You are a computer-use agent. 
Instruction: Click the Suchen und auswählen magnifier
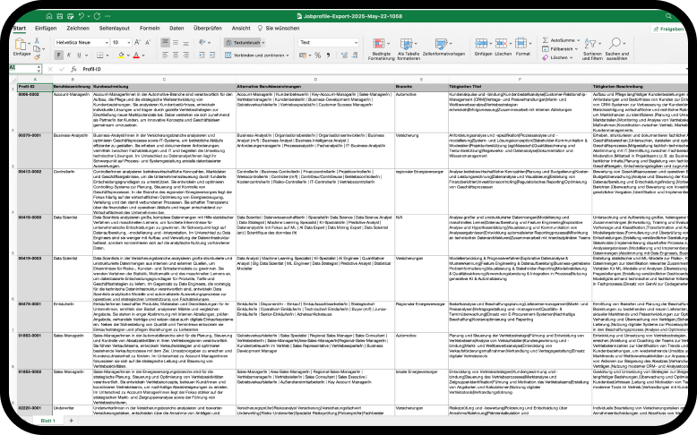click(x=616, y=44)
